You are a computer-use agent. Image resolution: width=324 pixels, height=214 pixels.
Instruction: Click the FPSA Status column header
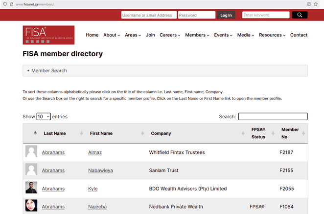(x=258, y=133)
